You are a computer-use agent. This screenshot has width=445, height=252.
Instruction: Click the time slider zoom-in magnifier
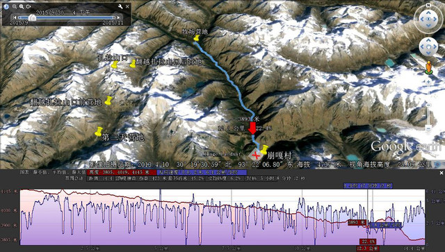(x=22, y=6)
